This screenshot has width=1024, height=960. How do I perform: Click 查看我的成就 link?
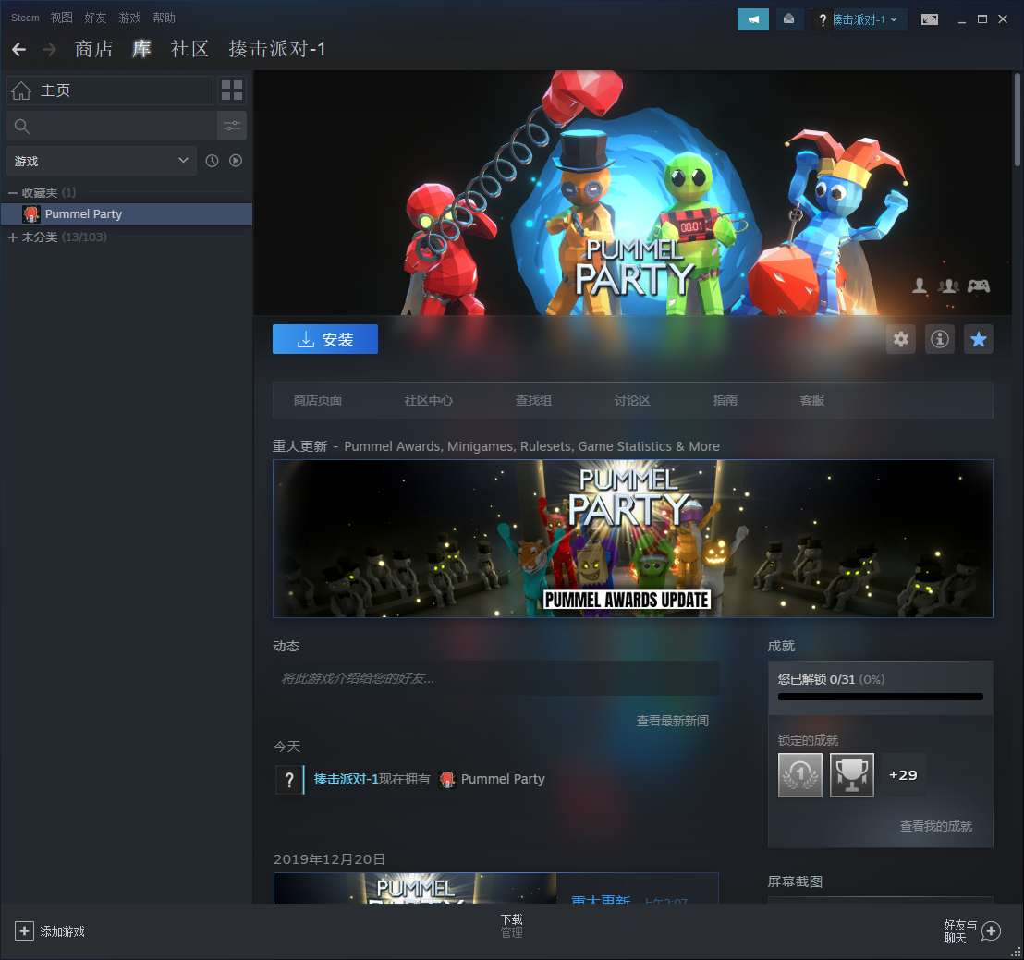point(936,826)
